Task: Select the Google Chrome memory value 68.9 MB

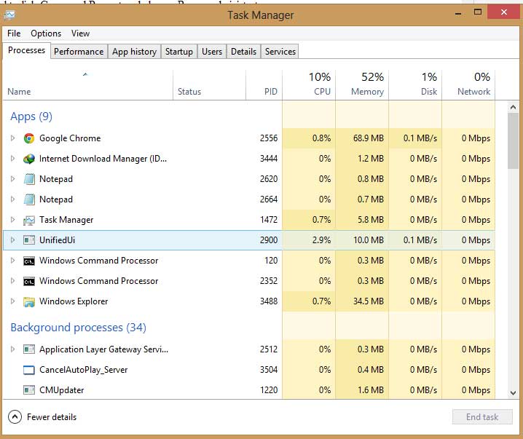Action: (x=369, y=138)
